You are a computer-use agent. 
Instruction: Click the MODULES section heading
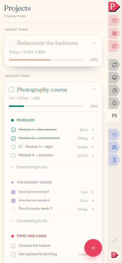coord(26,120)
